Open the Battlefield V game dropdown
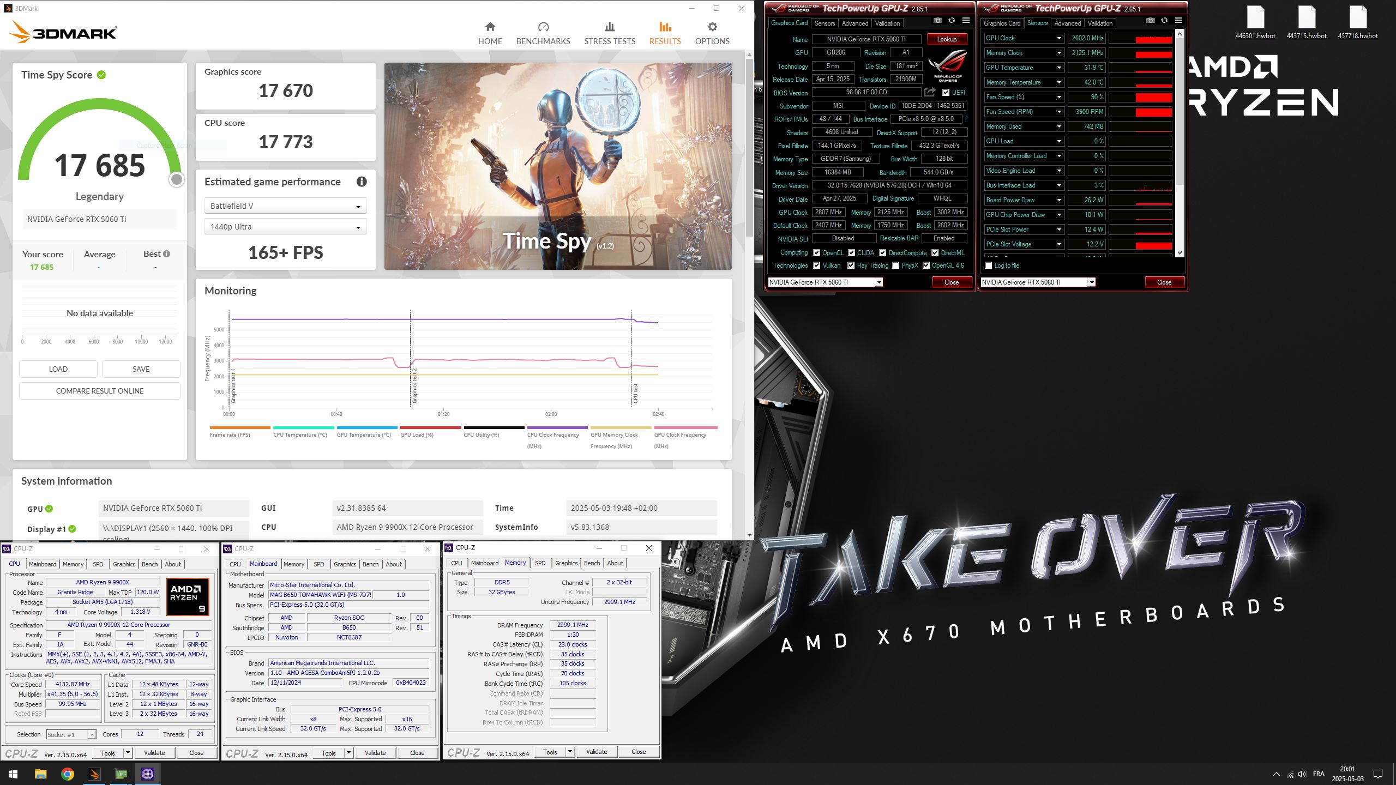Screen dimensions: 1396x785 tap(285, 206)
